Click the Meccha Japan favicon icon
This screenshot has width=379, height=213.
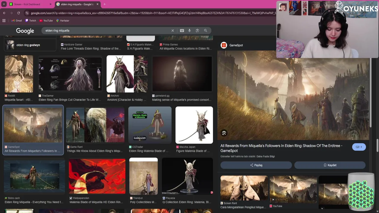tap(177, 147)
